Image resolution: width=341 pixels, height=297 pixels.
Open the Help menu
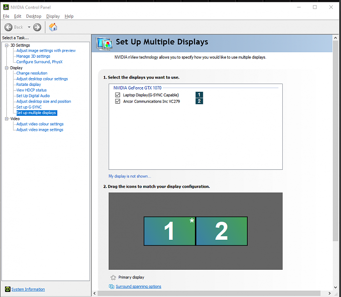click(x=69, y=16)
